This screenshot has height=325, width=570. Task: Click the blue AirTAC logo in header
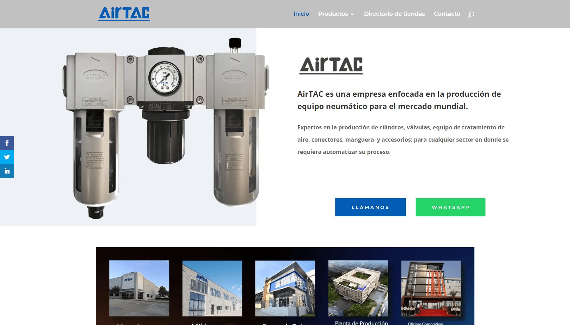pyautogui.click(x=124, y=14)
